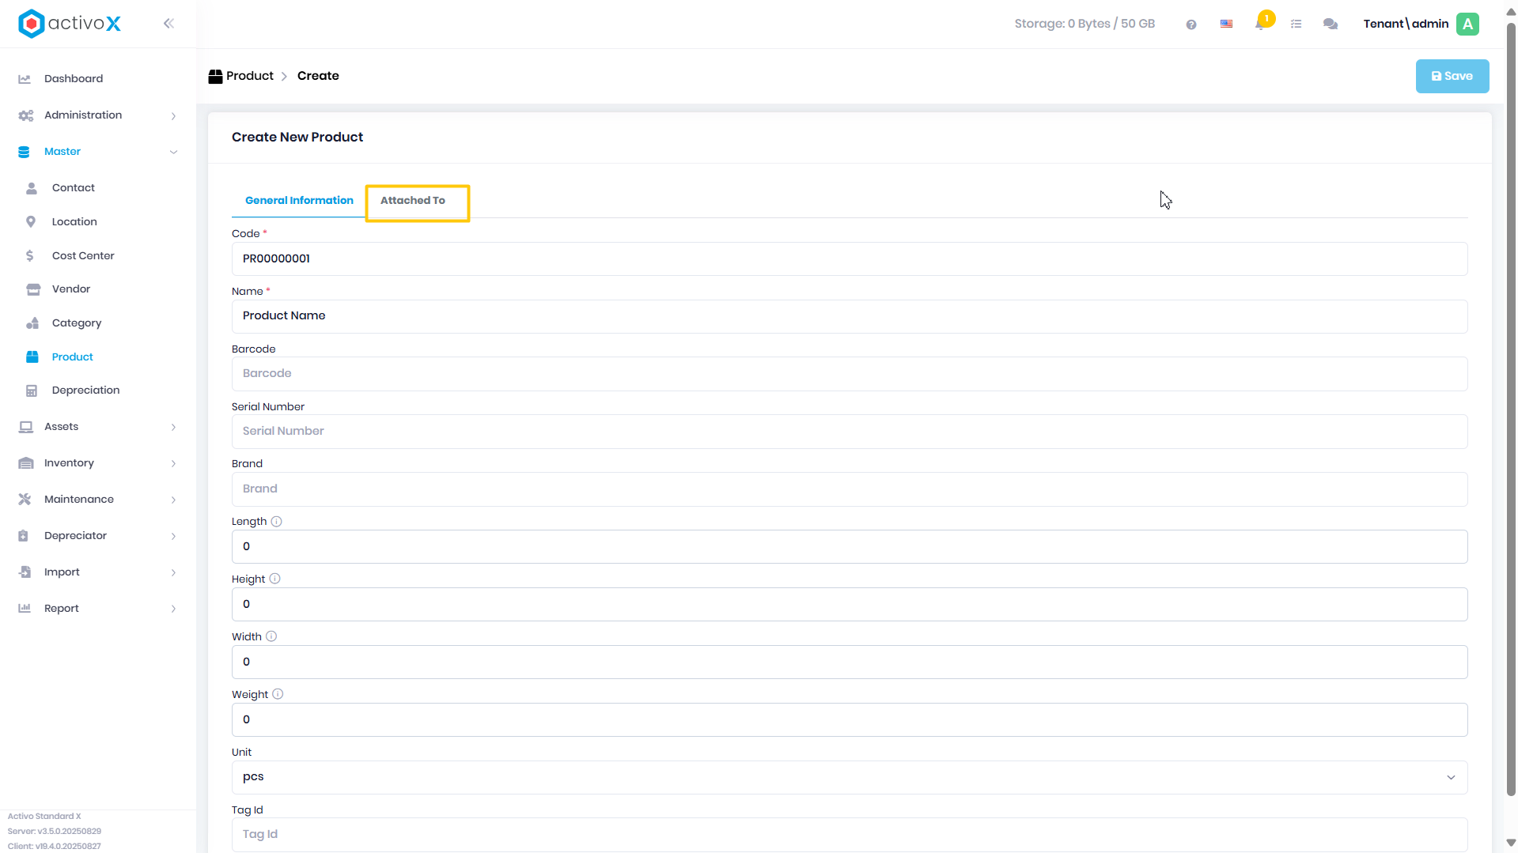Screen dimensions: 1518x853
Task: Click the Import file icon
Action: [x=25, y=572]
